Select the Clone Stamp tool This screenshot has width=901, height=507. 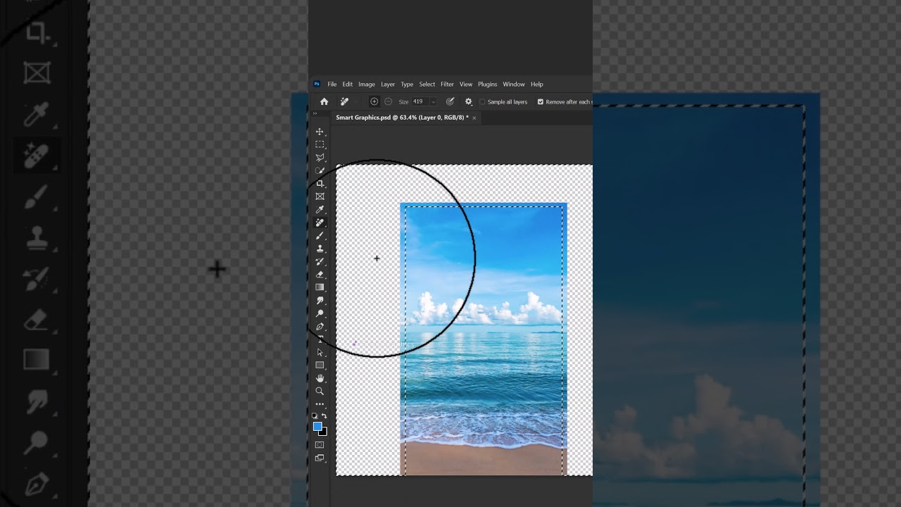(x=320, y=249)
